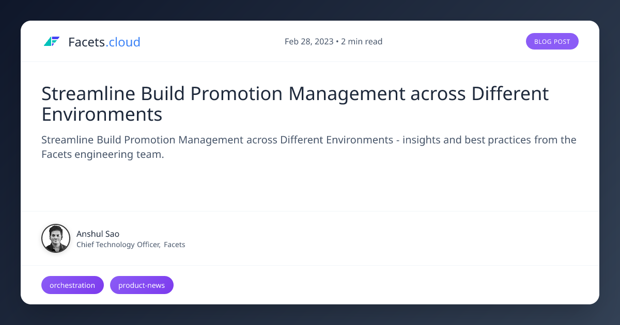Open the Anshul Sao author name

pyautogui.click(x=98, y=234)
